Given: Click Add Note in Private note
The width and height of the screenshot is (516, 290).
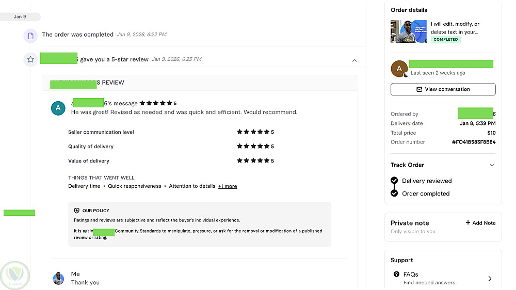Looking at the screenshot, I should pos(480,223).
